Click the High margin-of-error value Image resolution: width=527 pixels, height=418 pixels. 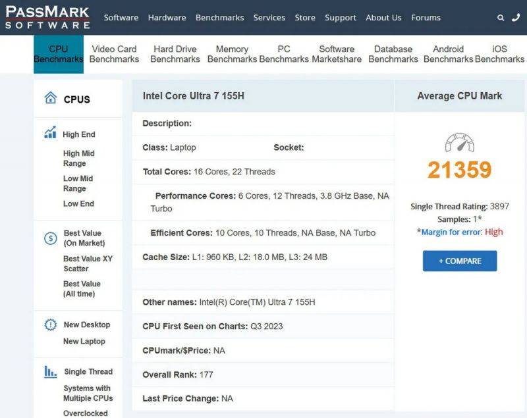(494, 232)
